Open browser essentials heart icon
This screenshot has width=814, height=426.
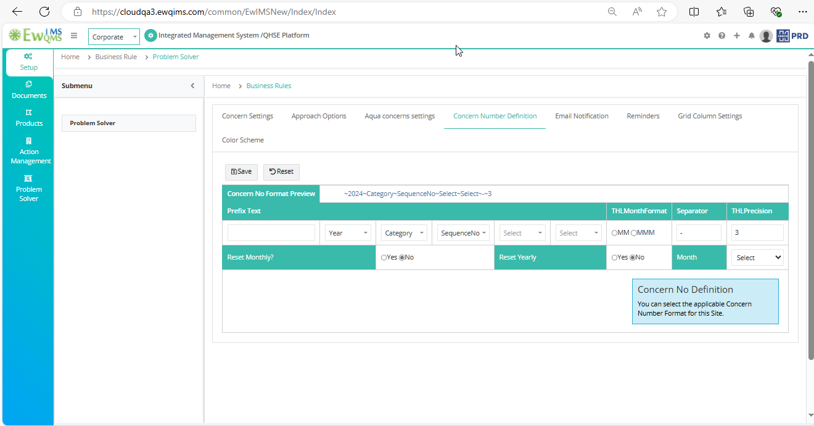point(776,12)
